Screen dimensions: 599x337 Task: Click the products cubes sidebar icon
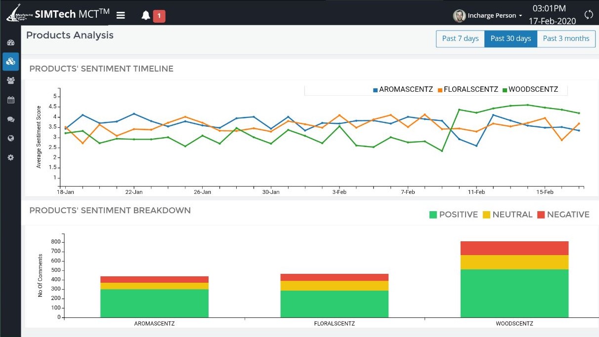coord(10,62)
